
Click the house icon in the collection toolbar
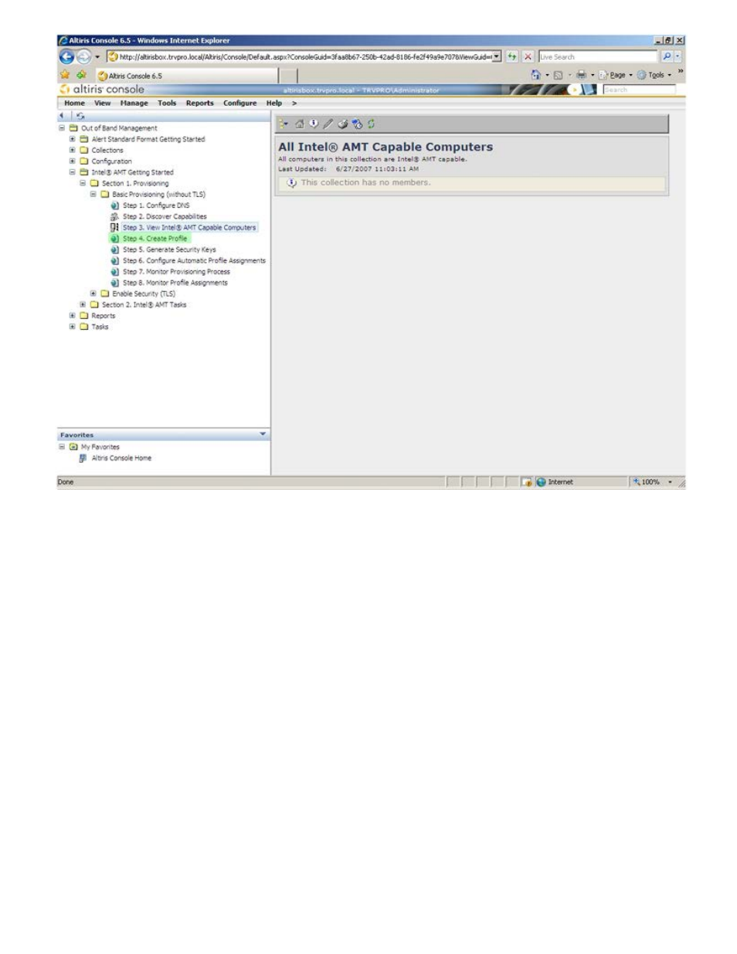tap(300, 124)
